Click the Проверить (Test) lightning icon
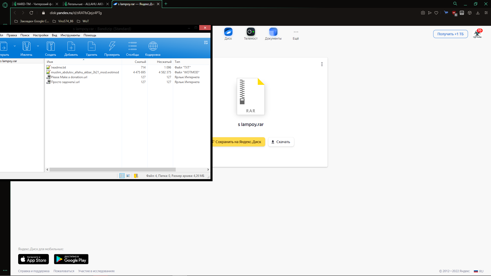 [x=112, y=46]
